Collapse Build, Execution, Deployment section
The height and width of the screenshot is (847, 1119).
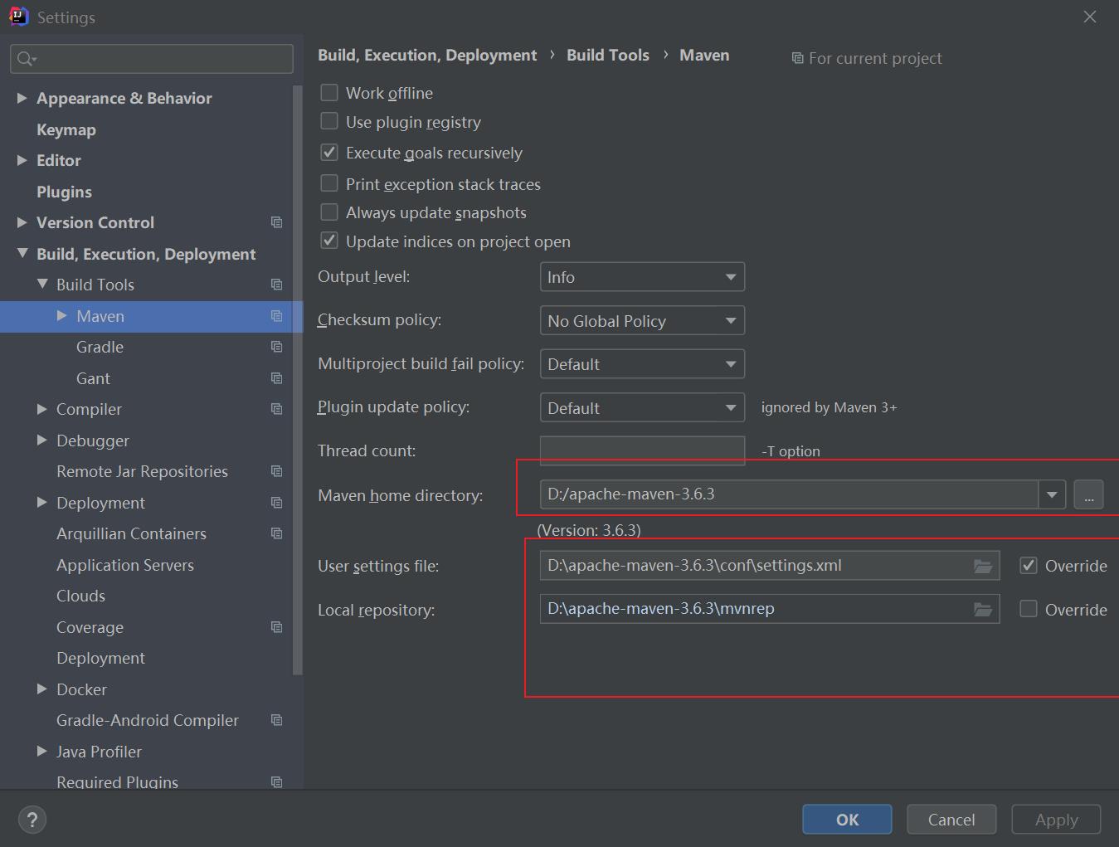(x=22, y=254)
